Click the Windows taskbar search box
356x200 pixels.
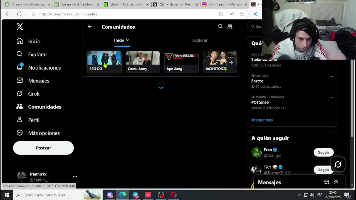pyautogui.click(x=58, y=195)
